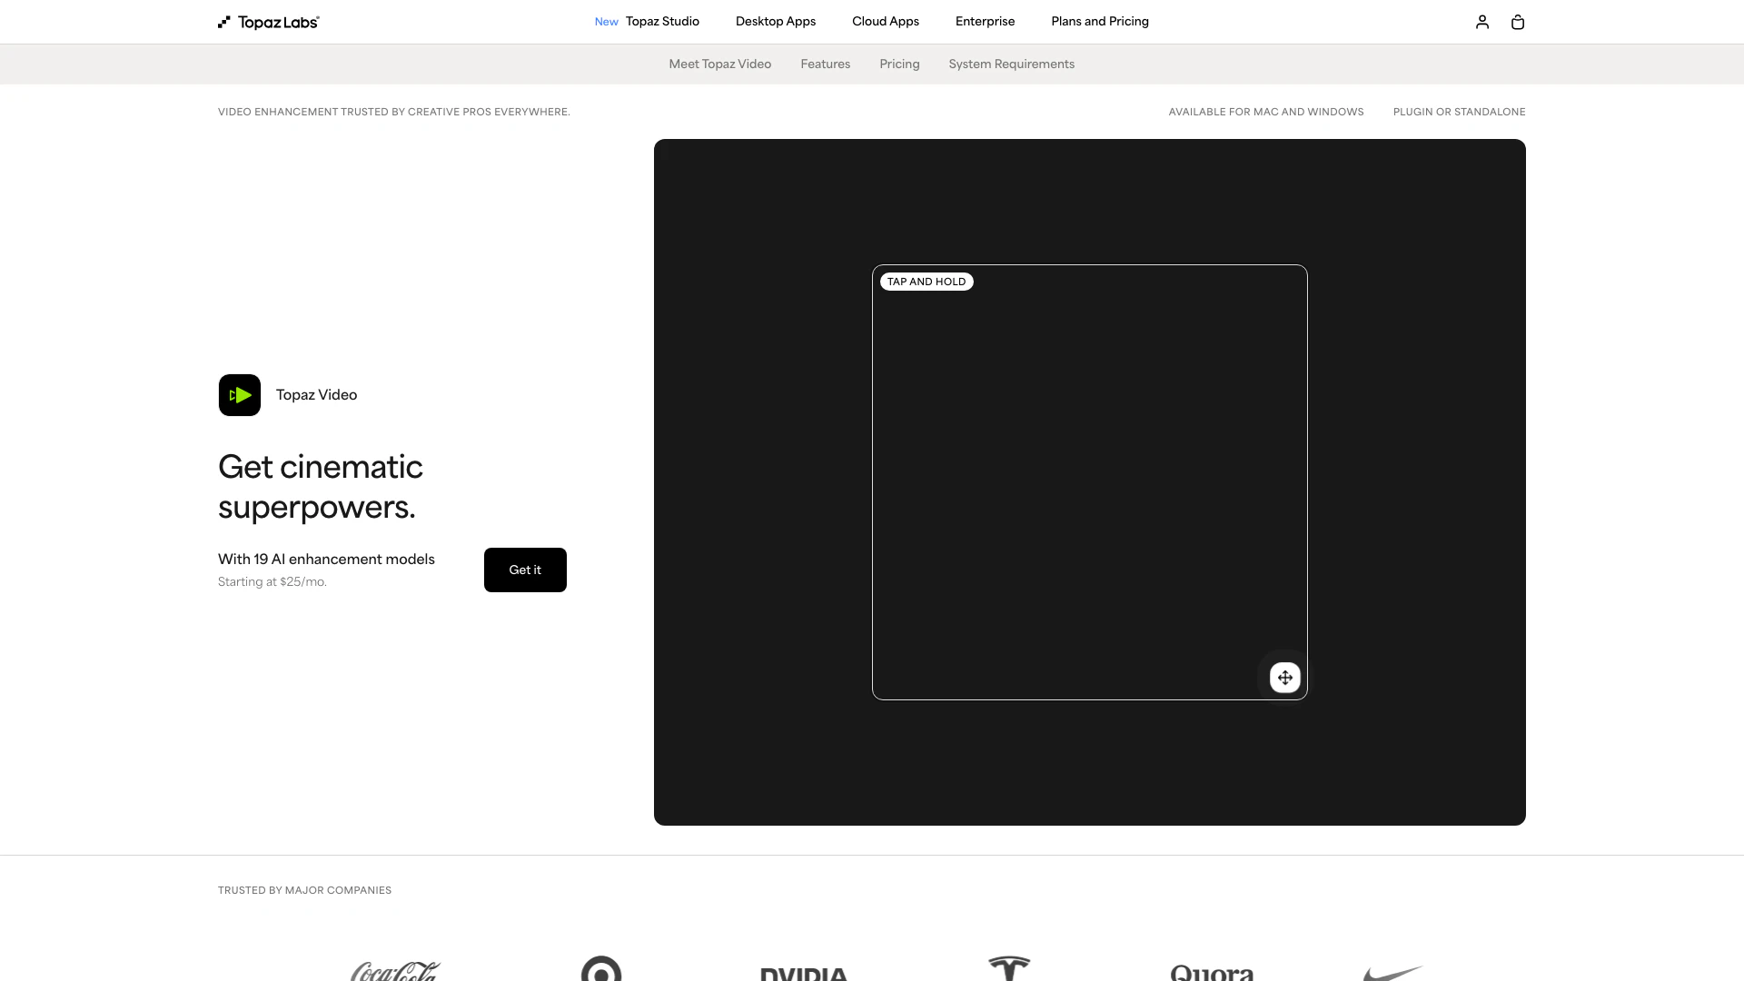Switch to the System Requirements tab
The width and height of the screenshot is (1744, 981).
(x=1011, y=64)
